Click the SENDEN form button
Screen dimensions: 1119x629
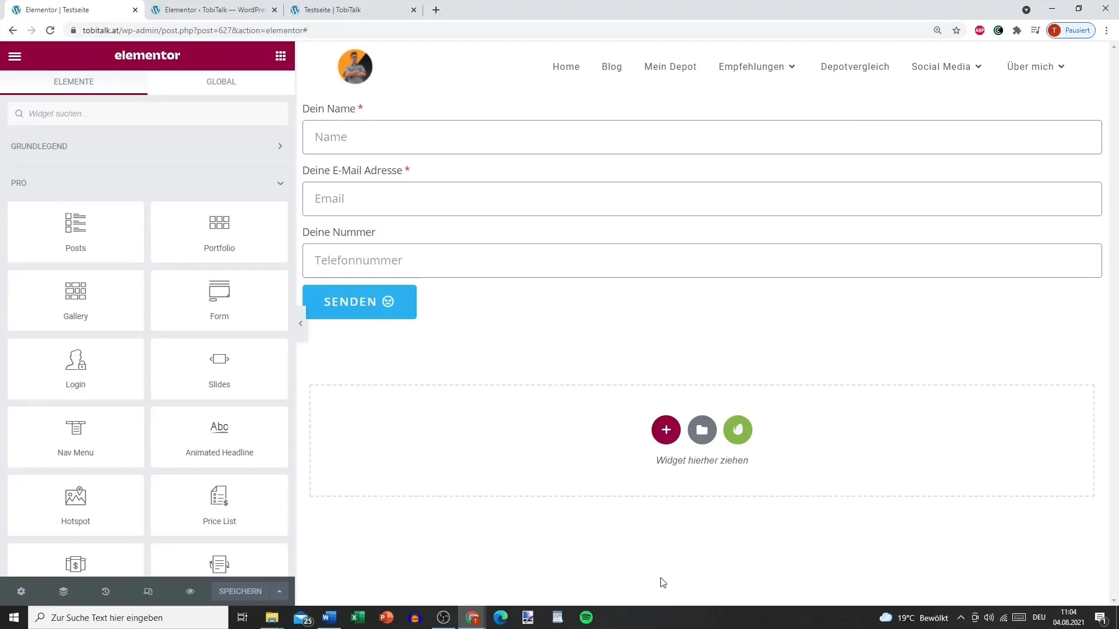359,302
